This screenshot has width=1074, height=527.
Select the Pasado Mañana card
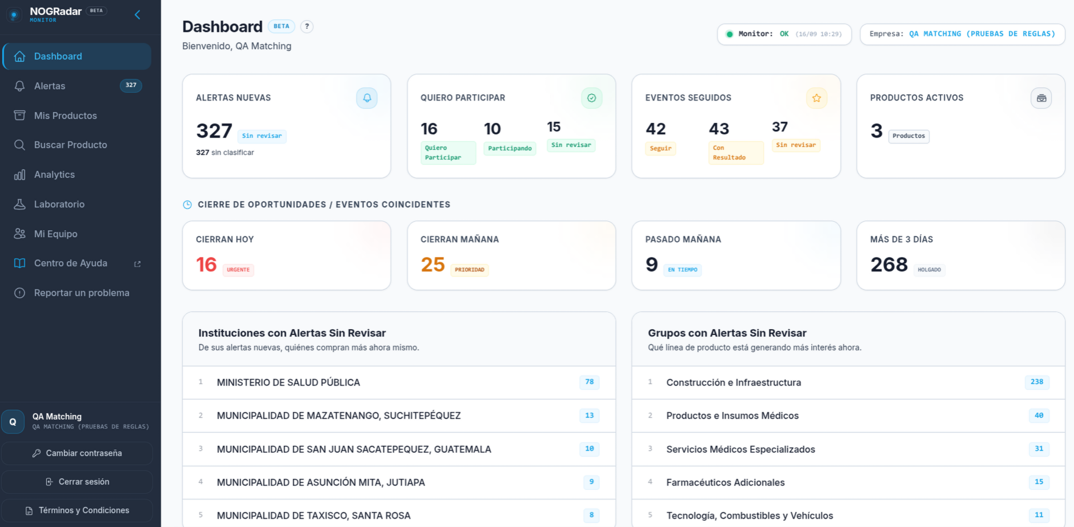point(736,255)
